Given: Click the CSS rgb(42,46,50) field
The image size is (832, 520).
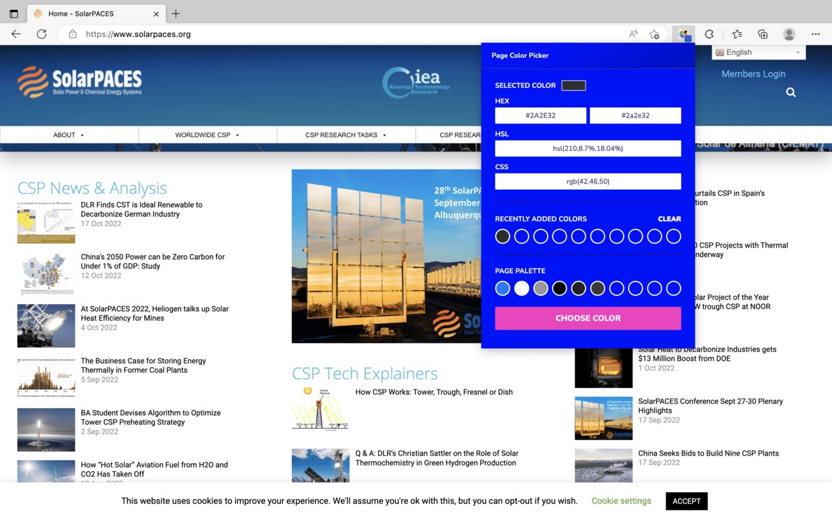Looking at the screenshot, I should (588, 181).
